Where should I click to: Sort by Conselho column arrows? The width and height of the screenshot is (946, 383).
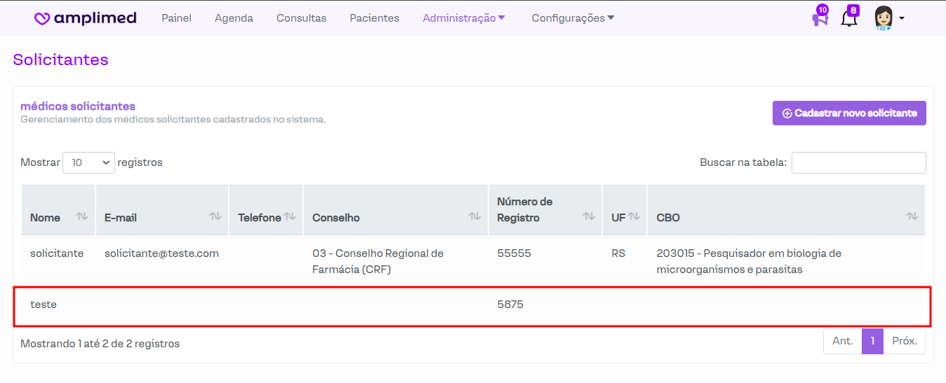point(474,216)
